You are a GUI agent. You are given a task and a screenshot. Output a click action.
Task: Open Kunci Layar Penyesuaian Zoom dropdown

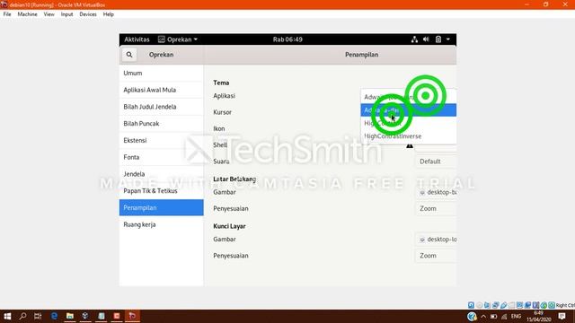[436, 256]
